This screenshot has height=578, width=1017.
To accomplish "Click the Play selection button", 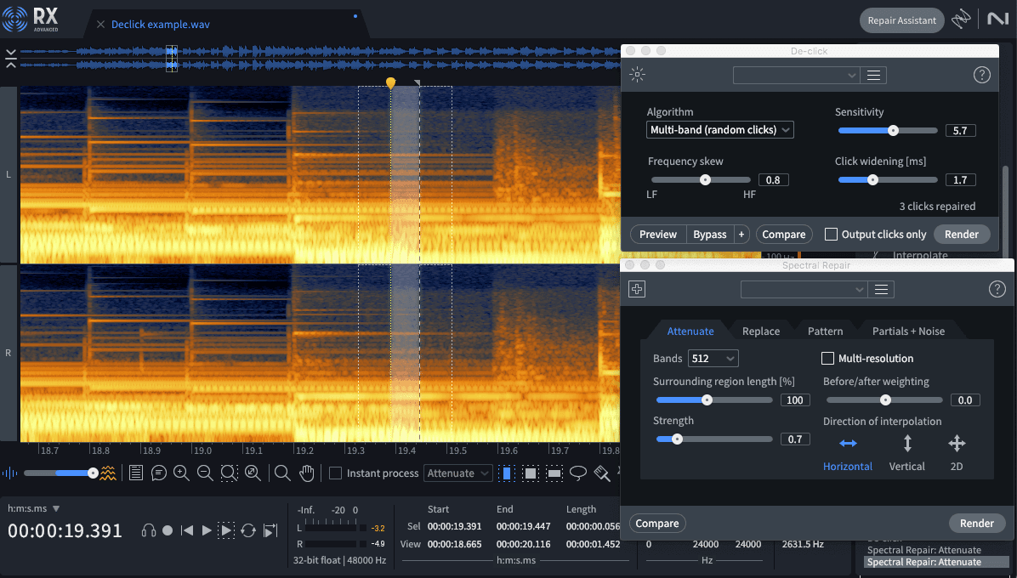I will (x=225, y=530).
